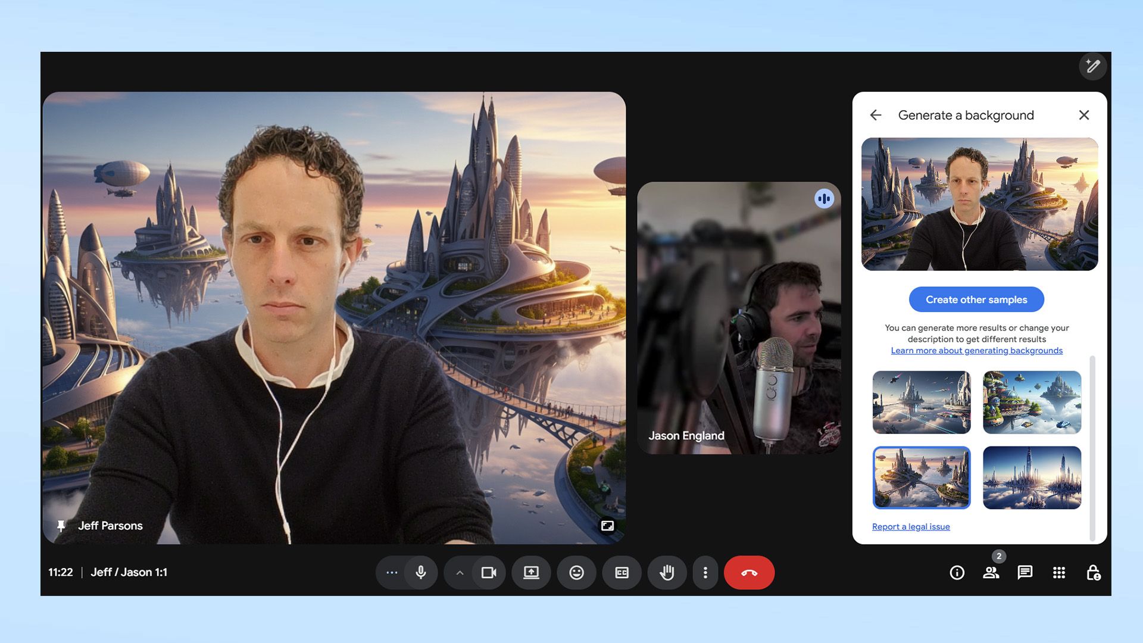Turn off your camera
1143x643 pixels.
[x=489, y=572]
